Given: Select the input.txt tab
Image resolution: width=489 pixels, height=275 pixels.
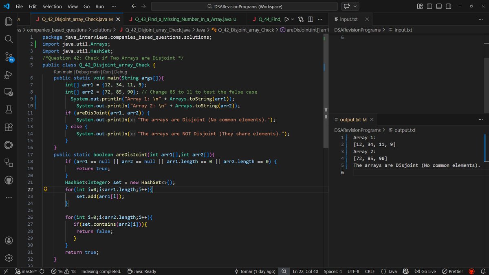Looking at the screenshot, I should (348, 19).
